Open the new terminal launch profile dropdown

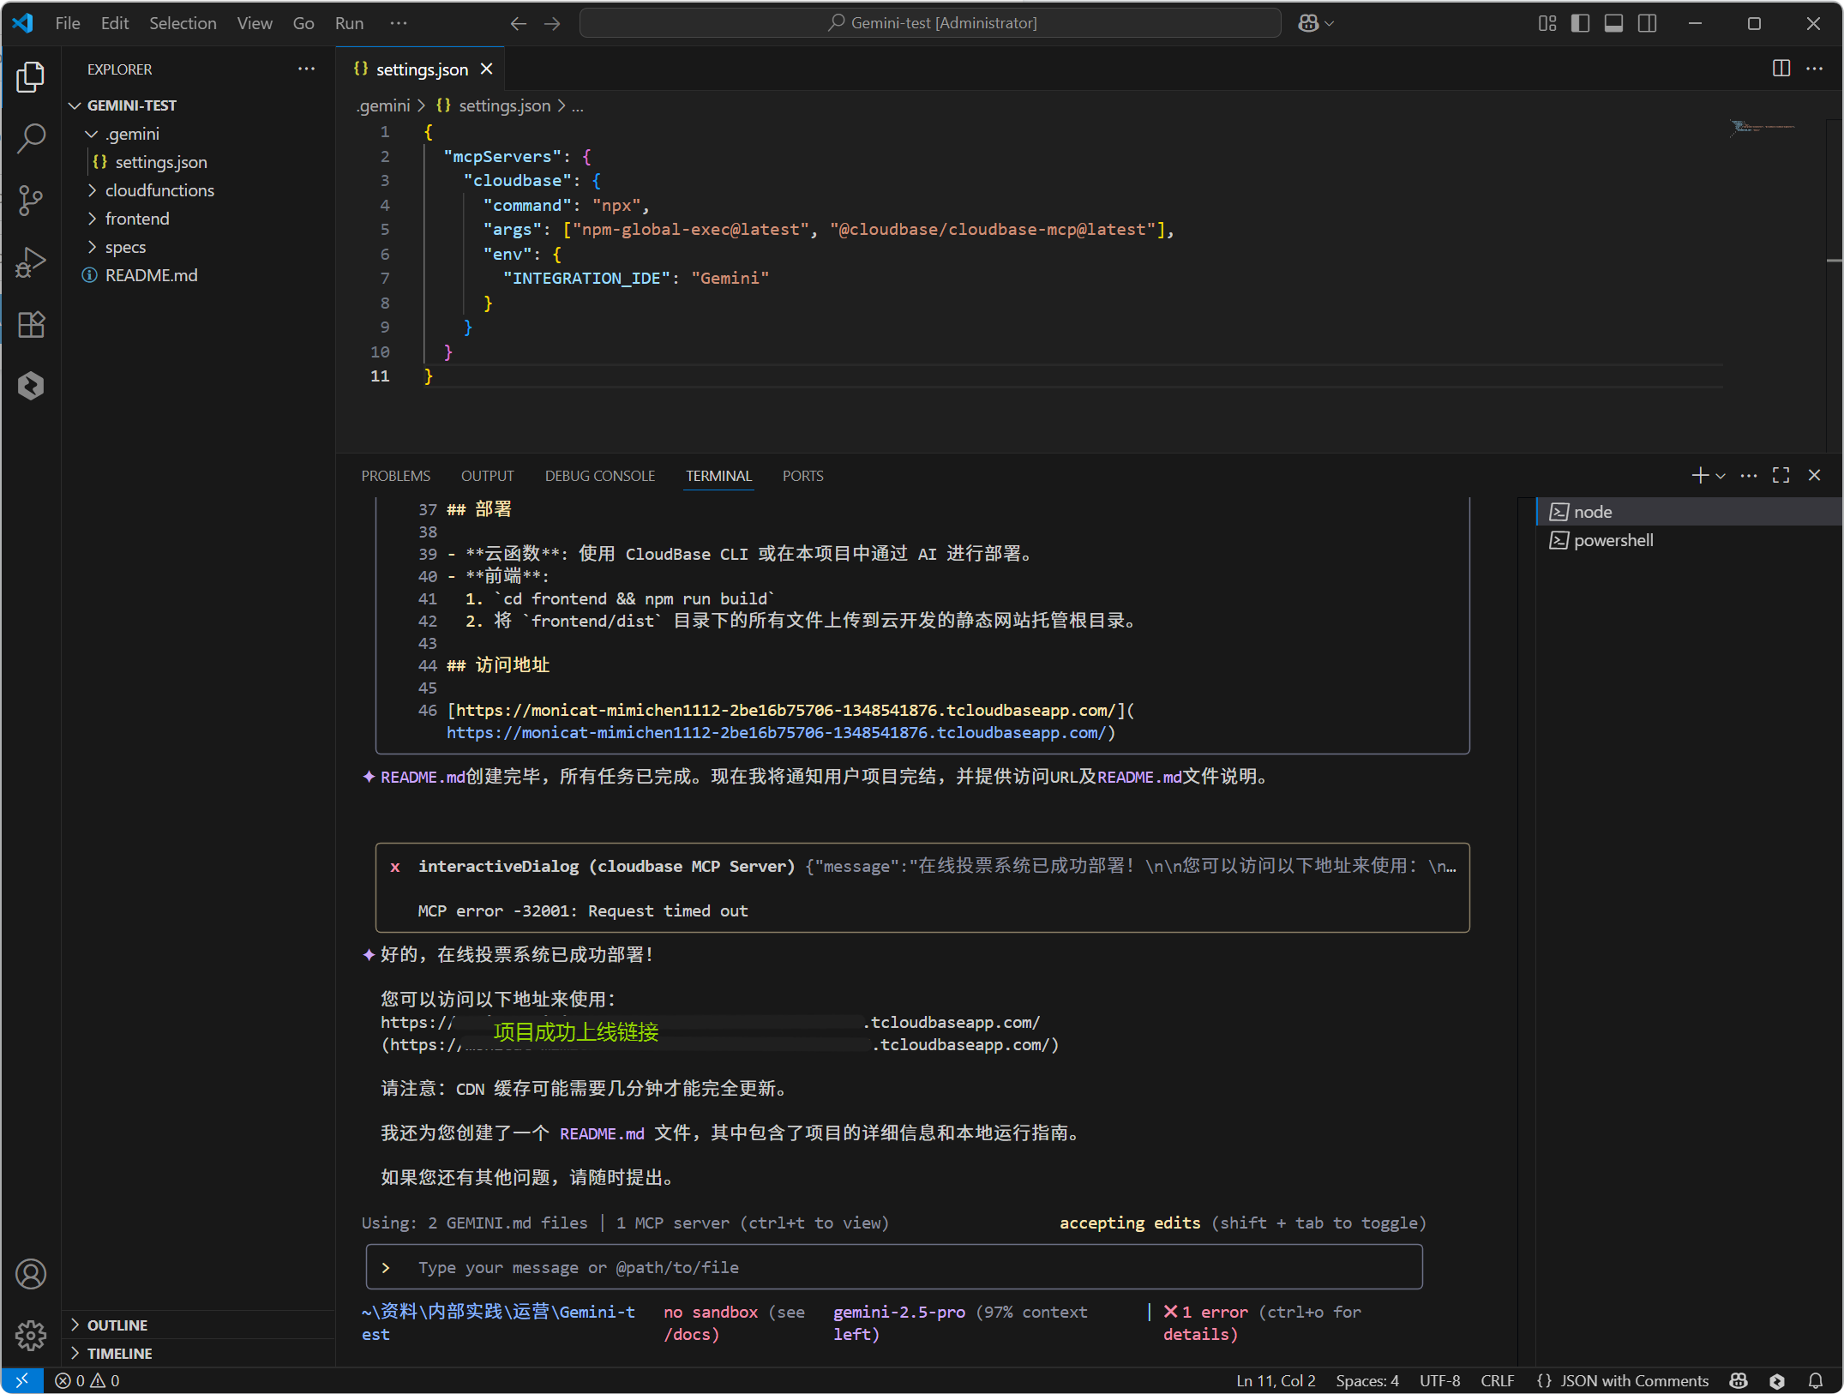[1721, 475]
